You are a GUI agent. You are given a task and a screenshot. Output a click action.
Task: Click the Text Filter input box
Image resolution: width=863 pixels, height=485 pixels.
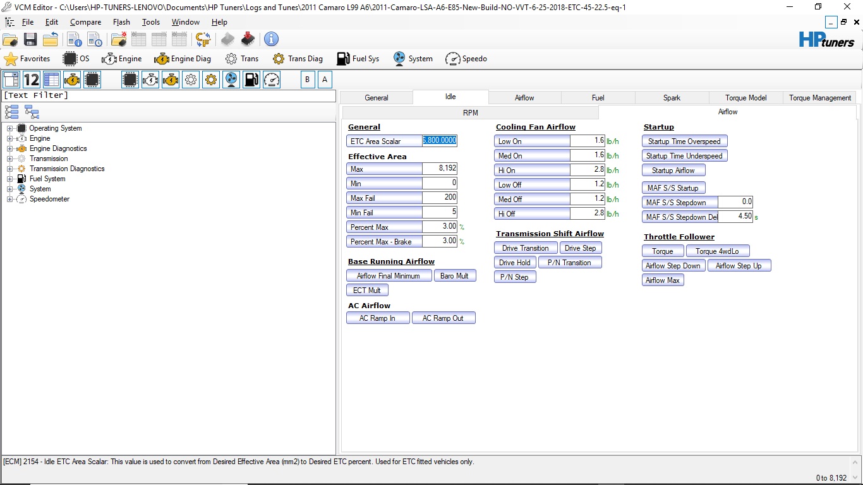pos(169,96)
